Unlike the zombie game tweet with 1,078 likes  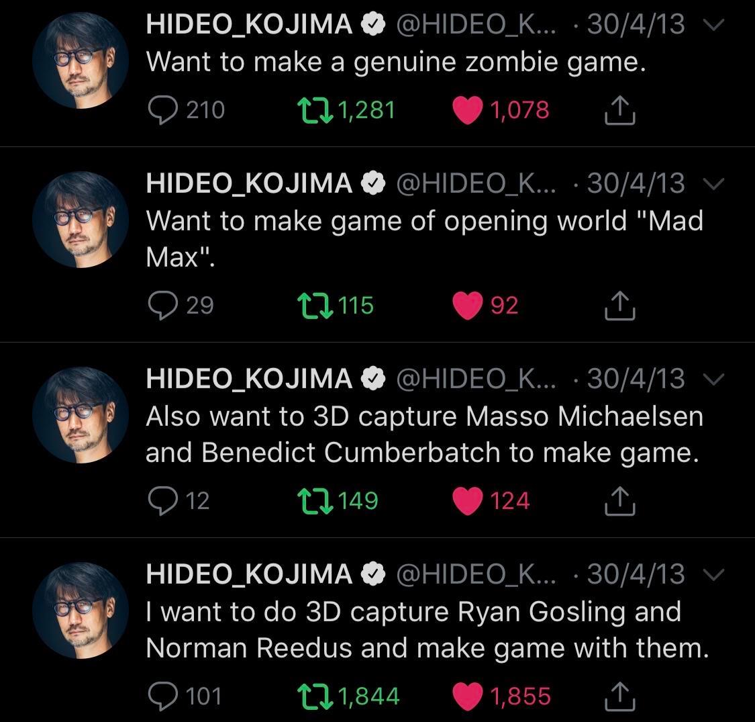467,110
